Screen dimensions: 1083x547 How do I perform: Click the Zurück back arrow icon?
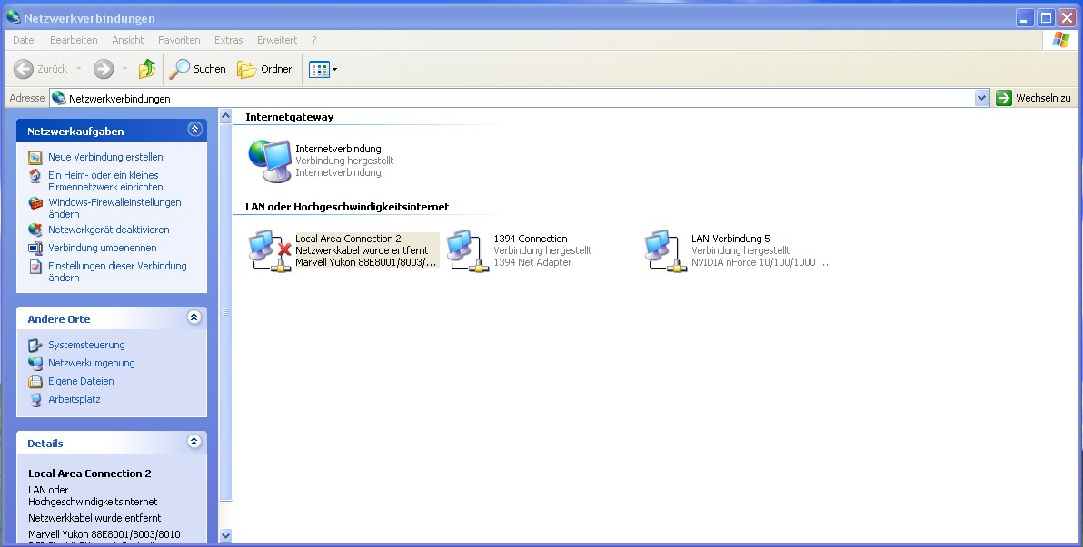(24, 69)
